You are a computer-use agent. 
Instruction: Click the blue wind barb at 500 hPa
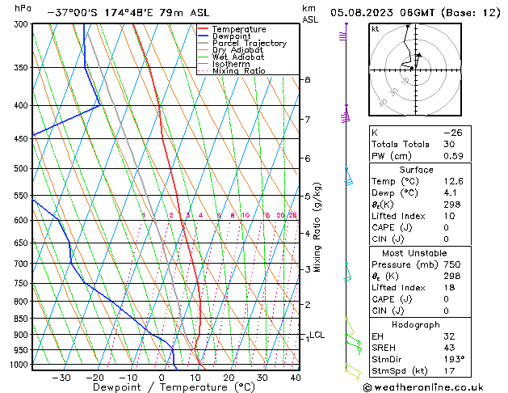click(x=348, y=177)
